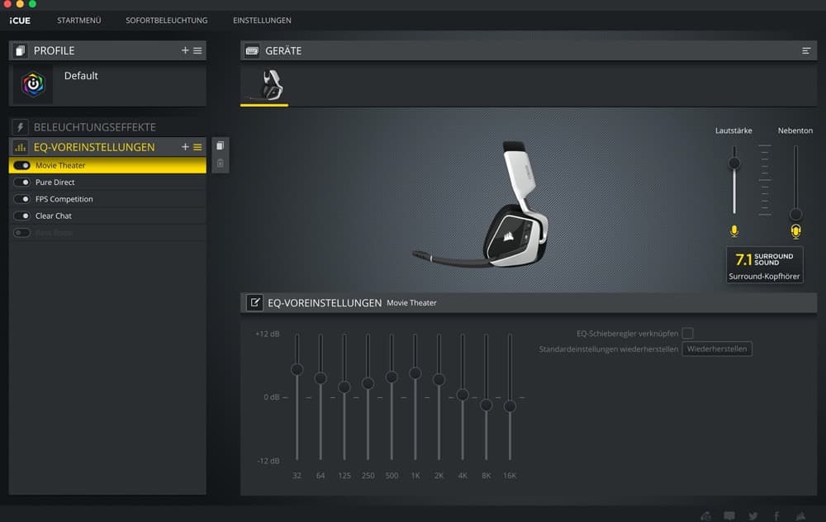Click the 64 Hz EQ slider handle
Screen dimensions: 826x522
click(x=320, y=377)
